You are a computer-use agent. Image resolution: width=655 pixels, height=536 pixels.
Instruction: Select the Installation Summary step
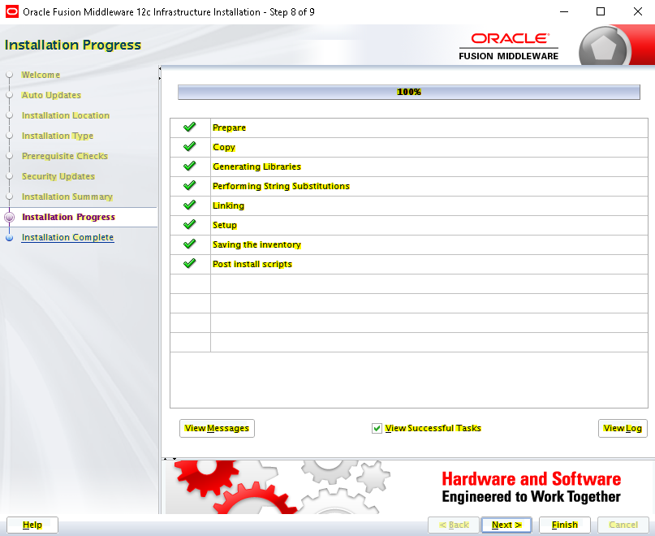tap(67, 197)
